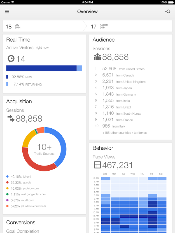The image size is (175, 233).
Task: View +185 other countries / territories
Action: [x=124, y=133]
